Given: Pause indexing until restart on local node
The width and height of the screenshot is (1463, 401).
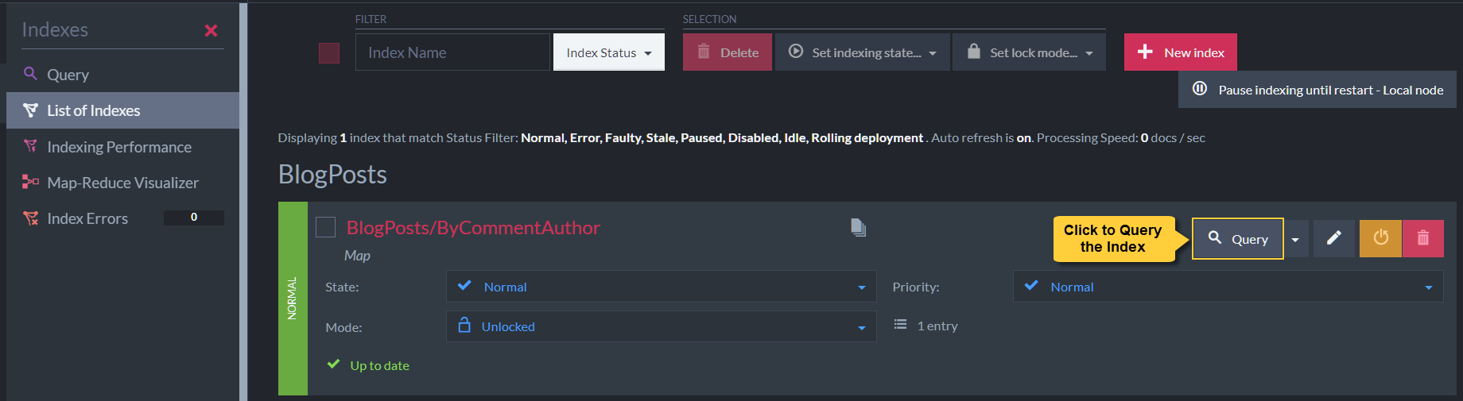Looking at the screenshot, I should pos(1317,90).
